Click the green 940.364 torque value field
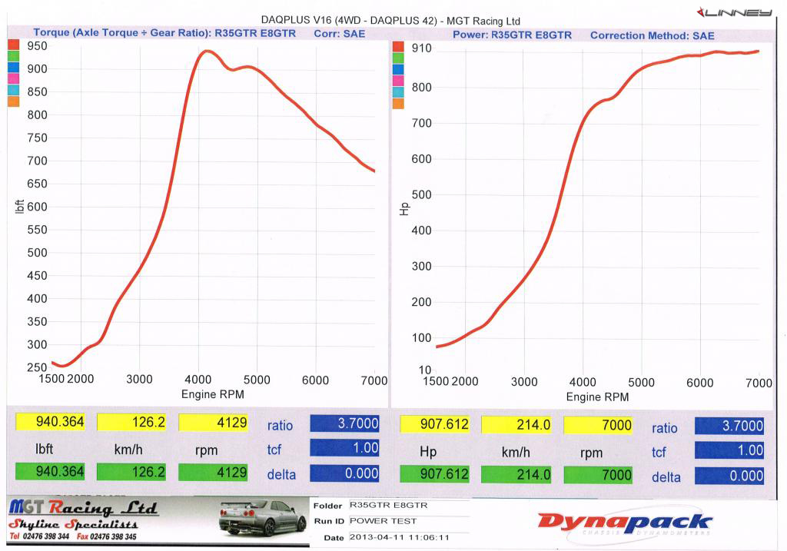 tap(50, 471)
